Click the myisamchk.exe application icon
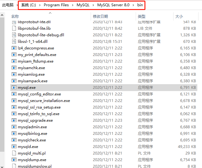Screen dimensions: 202x168 [14, 68]
